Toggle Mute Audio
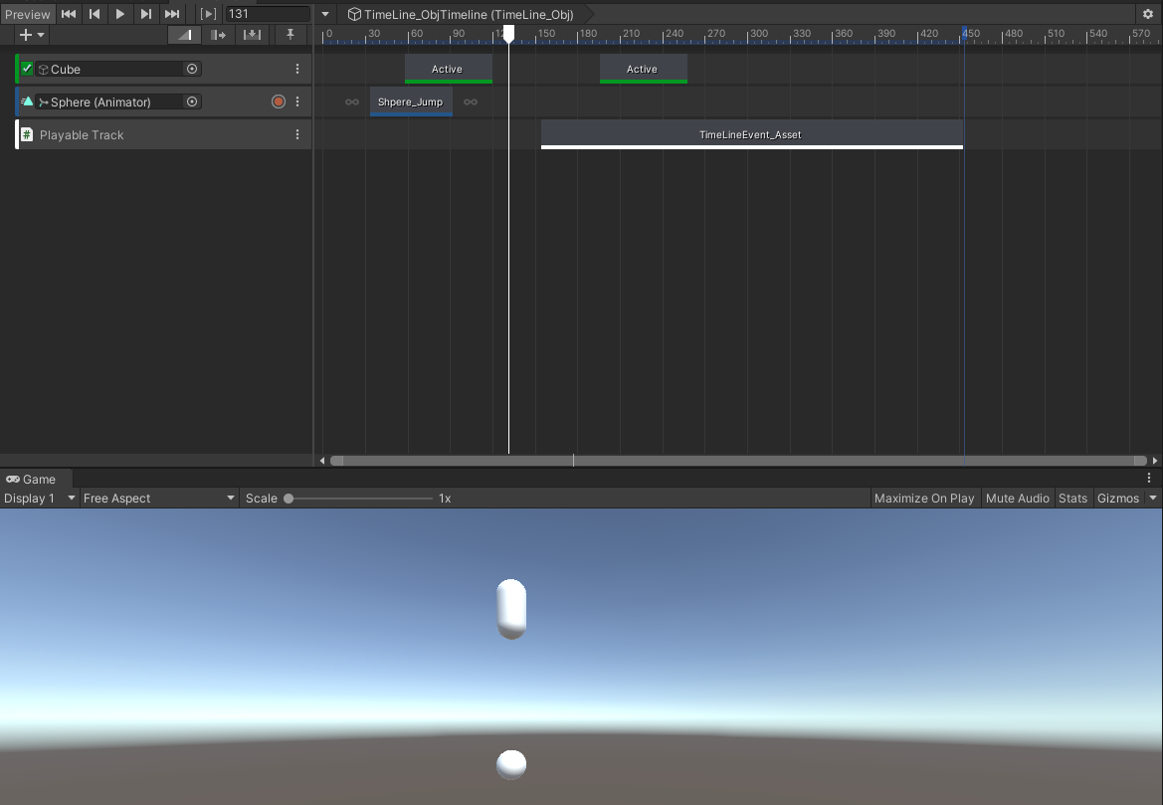 [1018, 498]
